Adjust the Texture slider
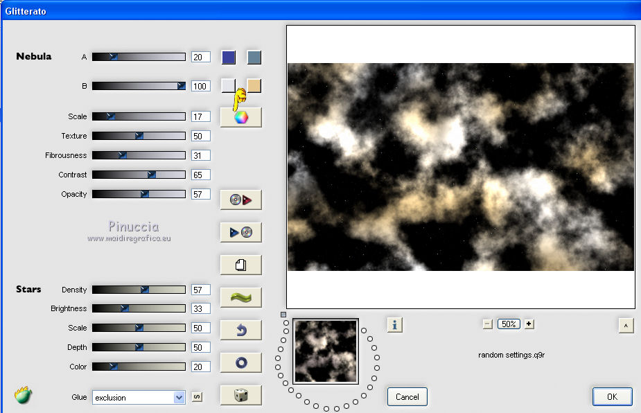Image resolution: width=641 pixels, height=413 pixels. 139,136
